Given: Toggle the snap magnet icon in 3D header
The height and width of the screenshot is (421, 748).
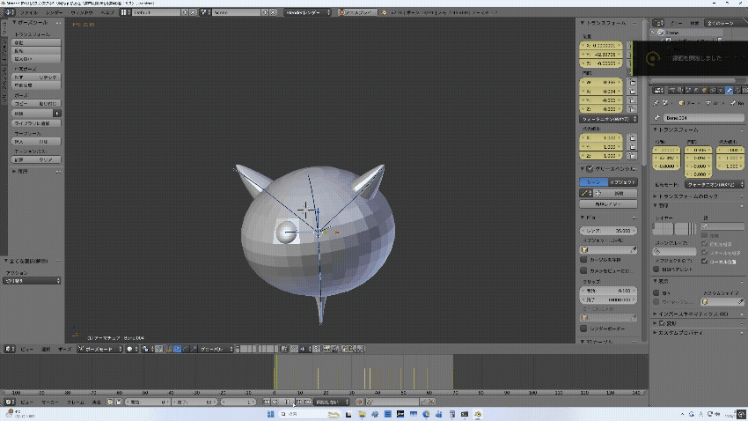Looking at the screenshot, I should point(294,349).
